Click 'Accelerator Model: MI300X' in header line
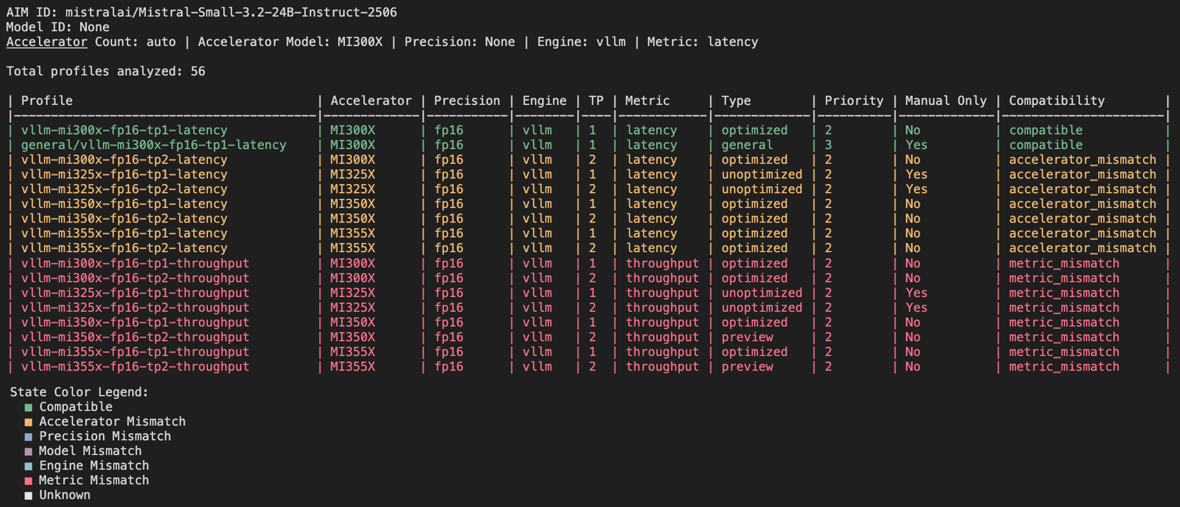The image size is (1180, 507). [x=290, y=42]
